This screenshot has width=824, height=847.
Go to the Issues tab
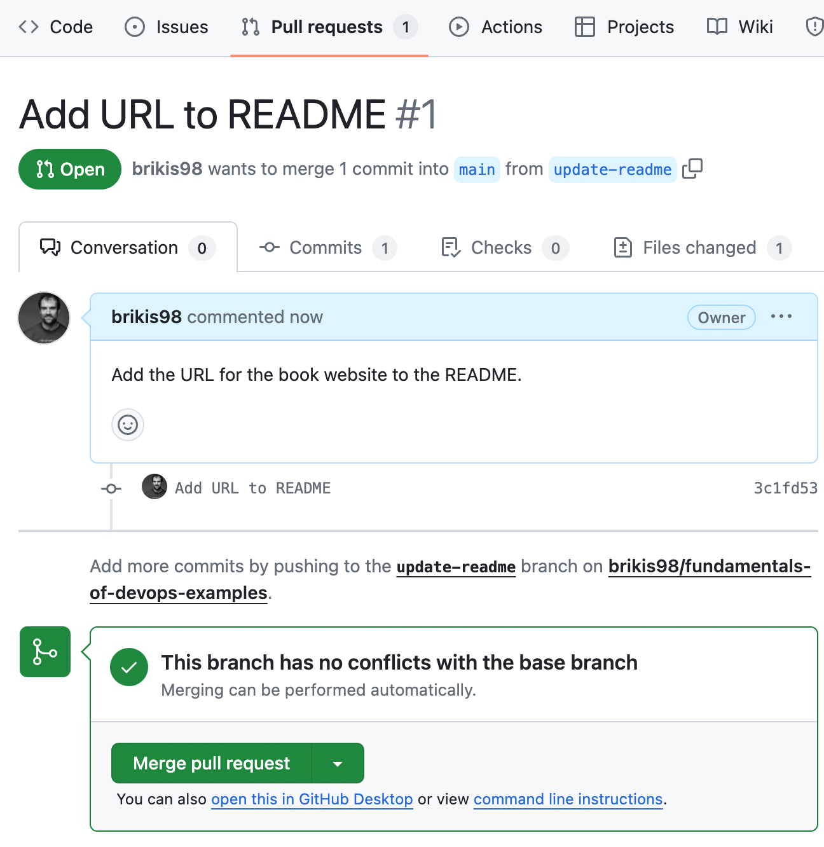pos(167,27)
